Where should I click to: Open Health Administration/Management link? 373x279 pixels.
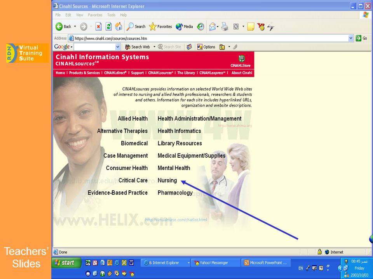(x=200, y=119)
